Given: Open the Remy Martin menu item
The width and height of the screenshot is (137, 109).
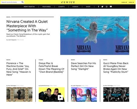Looking at the screenshot, I should (29, 7).
